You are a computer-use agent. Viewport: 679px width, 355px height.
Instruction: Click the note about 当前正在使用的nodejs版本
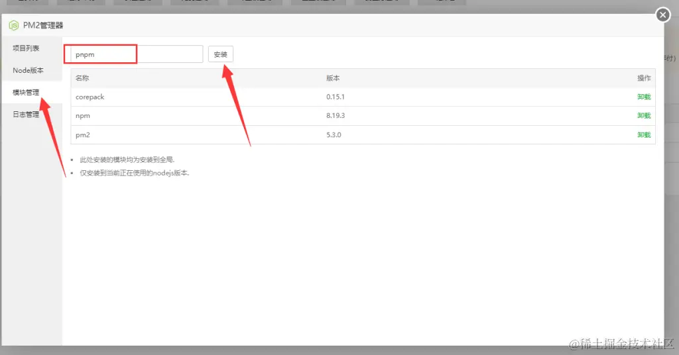[135, 173]
